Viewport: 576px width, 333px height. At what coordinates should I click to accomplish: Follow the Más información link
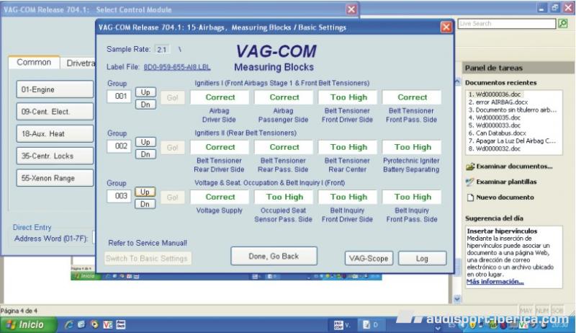pyautogui.click(x=495, y=282)
